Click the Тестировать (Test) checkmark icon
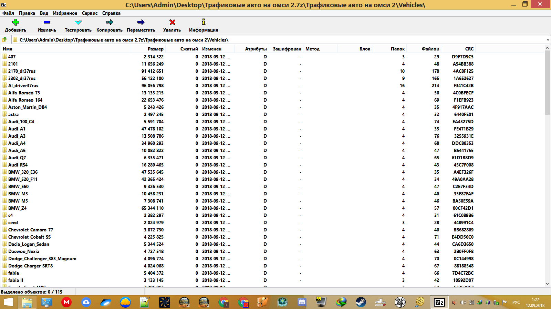The width and height of the screenshot is (551, 309). point(78,22)
